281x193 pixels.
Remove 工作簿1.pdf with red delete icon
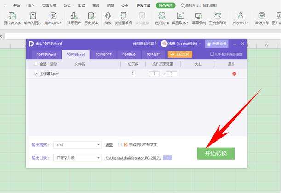tap(234, 74)
